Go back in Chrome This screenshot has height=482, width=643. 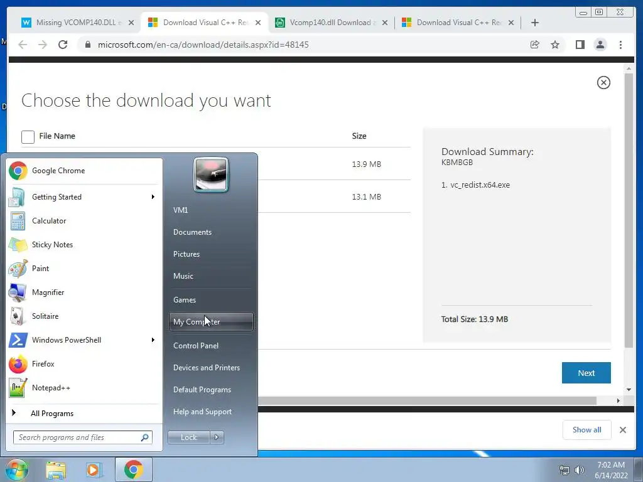23,45
